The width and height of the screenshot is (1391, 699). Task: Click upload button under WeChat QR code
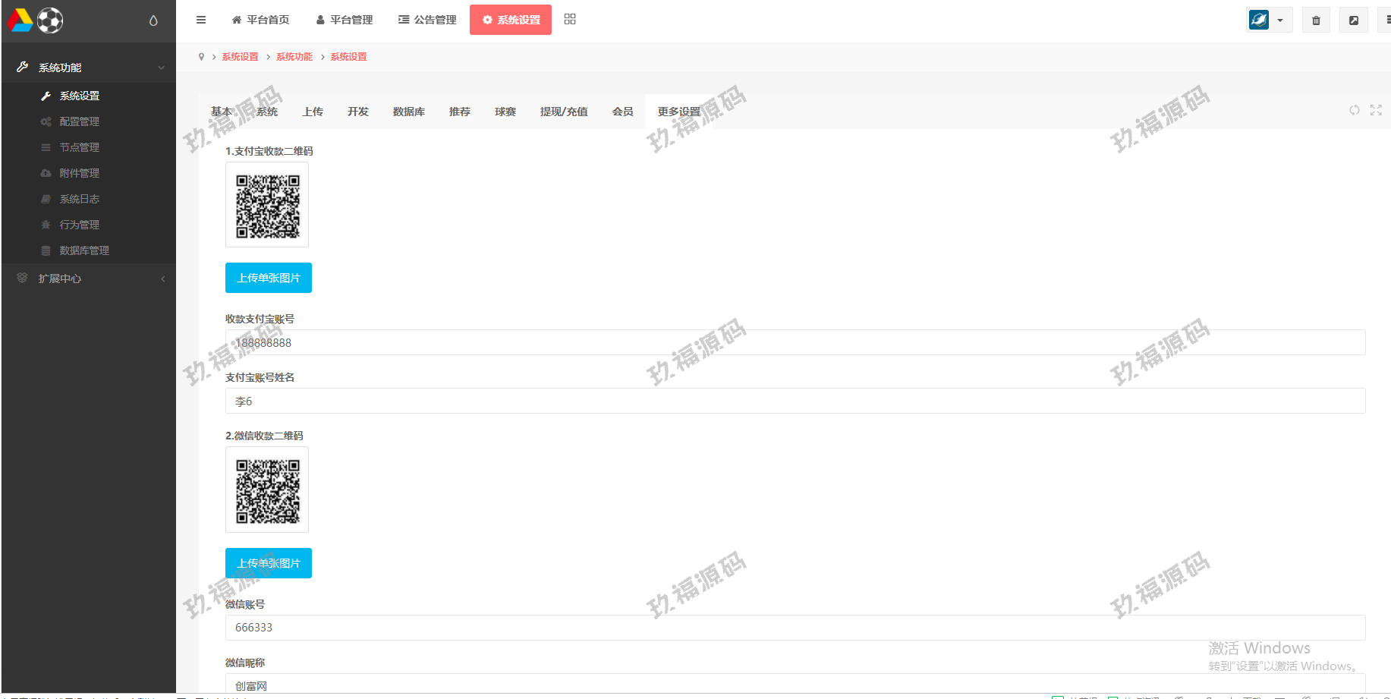pos(269,563)
